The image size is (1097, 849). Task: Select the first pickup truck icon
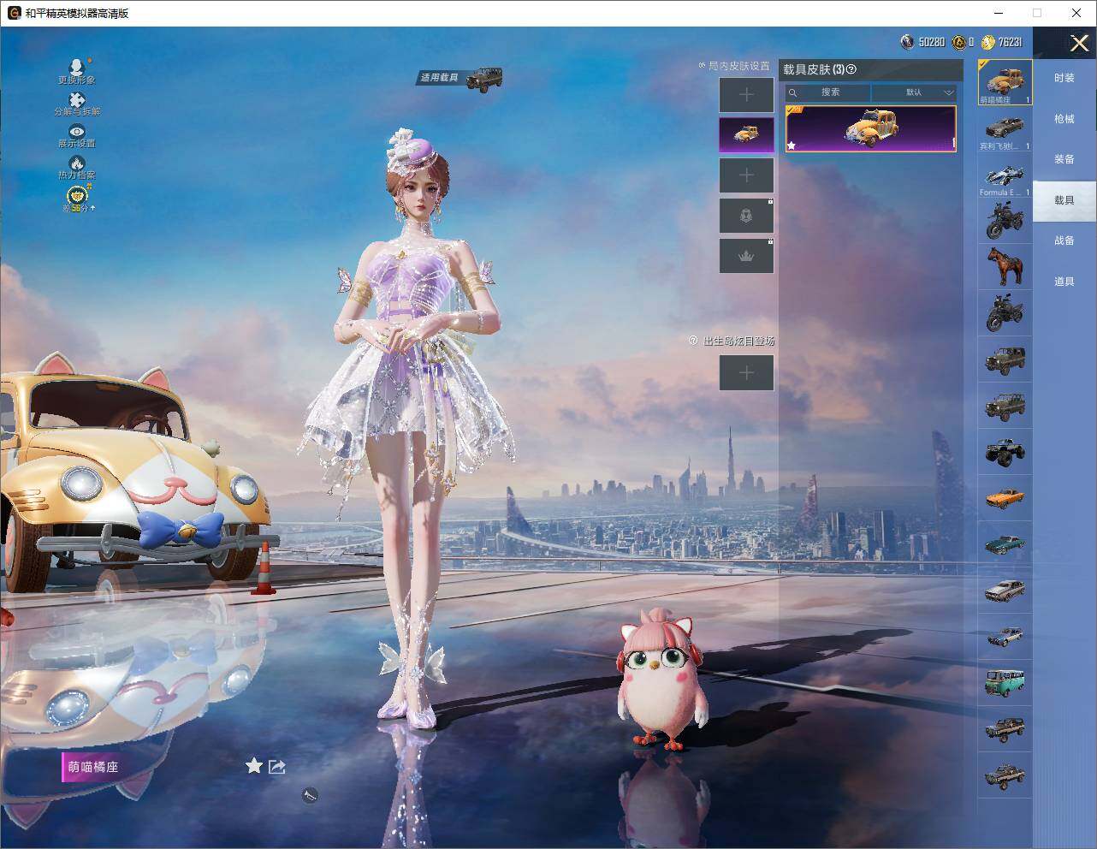(1005, 728)
